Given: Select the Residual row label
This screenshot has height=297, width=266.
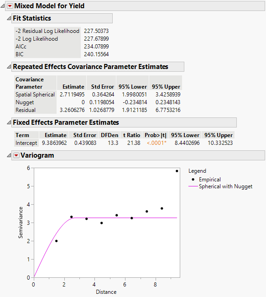Looking at the screenshot, I should click(26, 110).
